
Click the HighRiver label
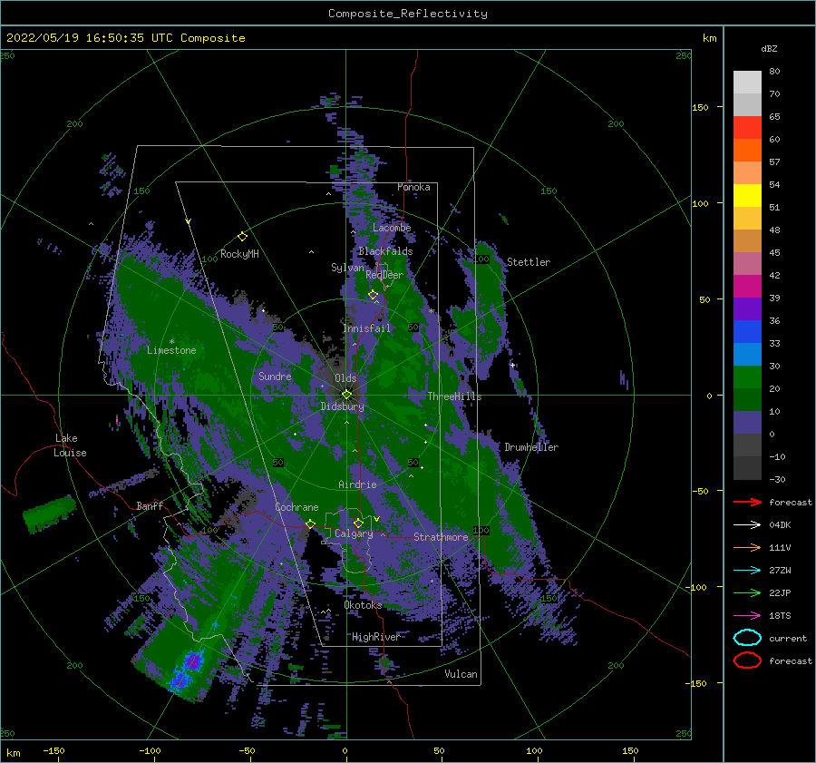click(x=375, y=637)
